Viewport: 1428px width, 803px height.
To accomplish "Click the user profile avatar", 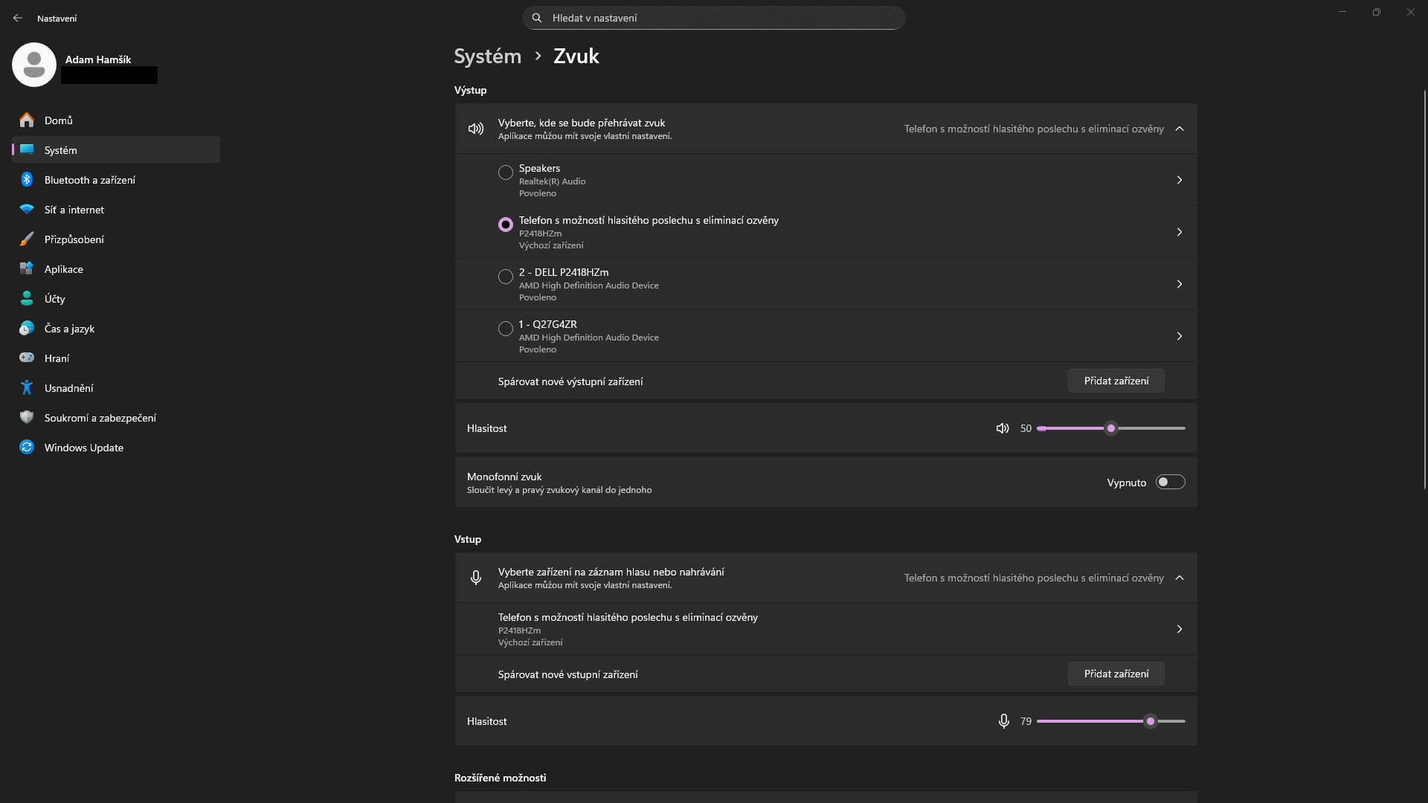I will [34, 65].
